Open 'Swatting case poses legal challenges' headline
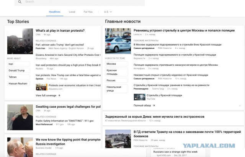The width and height of the screenshot is (245, 157). pos(68,107)
